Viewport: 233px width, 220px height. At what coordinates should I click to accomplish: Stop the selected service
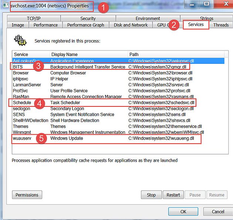[151, 195]
